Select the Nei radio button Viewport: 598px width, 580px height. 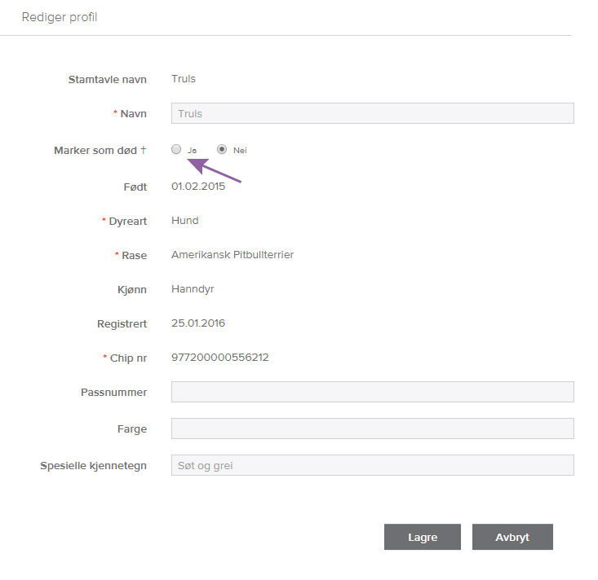coord(221,150)
